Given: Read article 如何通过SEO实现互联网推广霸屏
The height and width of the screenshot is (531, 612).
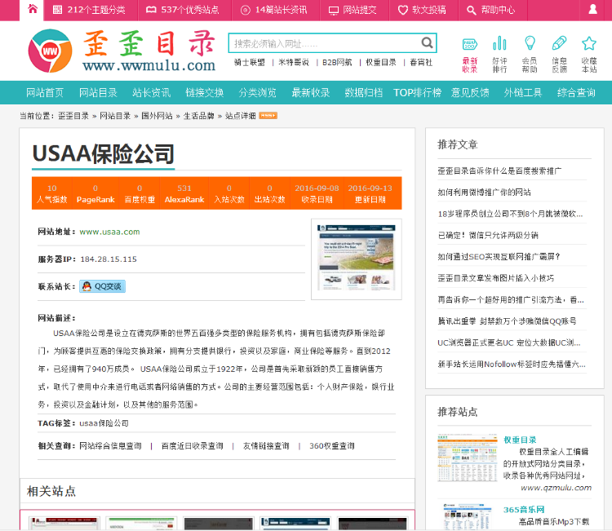Looking at the screenshot, I should [x=499, y=257].
